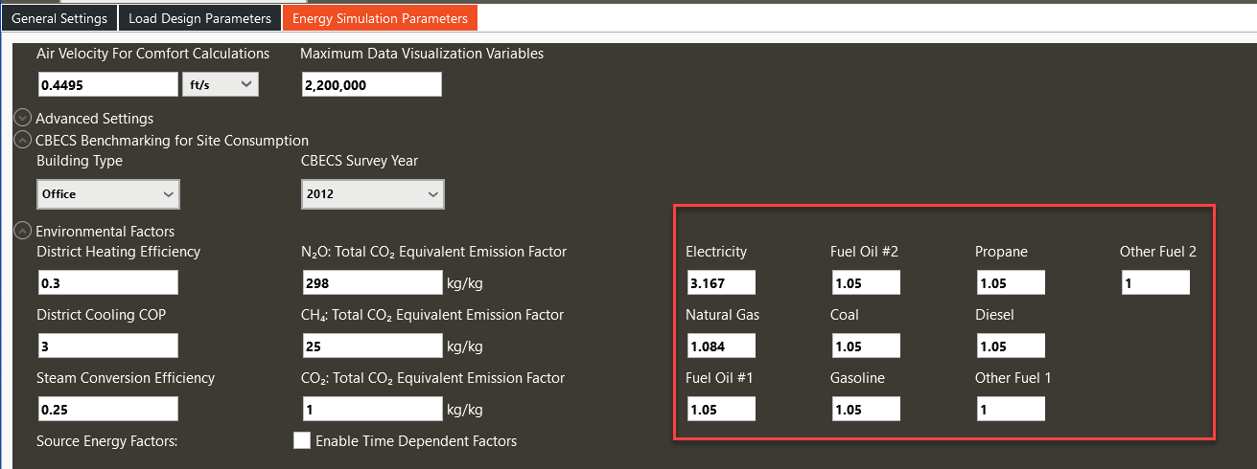Select the Energy Simulation Parameters tab
1257x469 pixels.
pyautogui.click(x=380, y=18)
